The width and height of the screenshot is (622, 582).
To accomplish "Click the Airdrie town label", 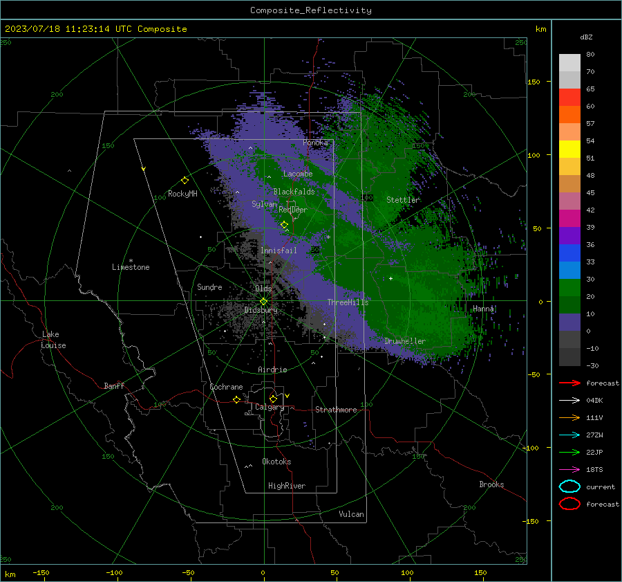I will tap(272, 370).
